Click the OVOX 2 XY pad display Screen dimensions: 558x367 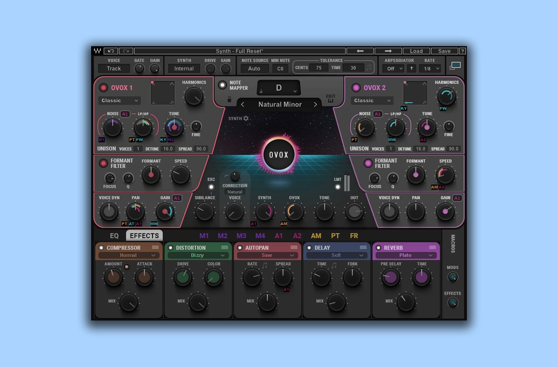(415, 93)
